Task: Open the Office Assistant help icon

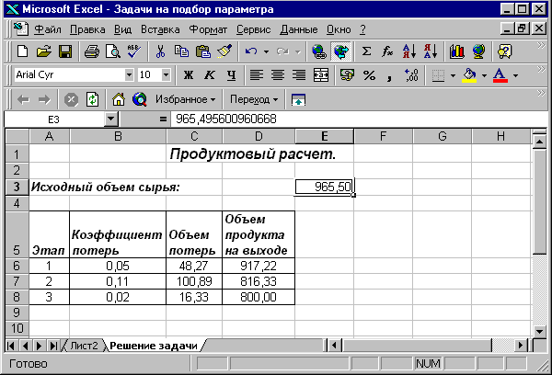Action: [x=504, y=51]
